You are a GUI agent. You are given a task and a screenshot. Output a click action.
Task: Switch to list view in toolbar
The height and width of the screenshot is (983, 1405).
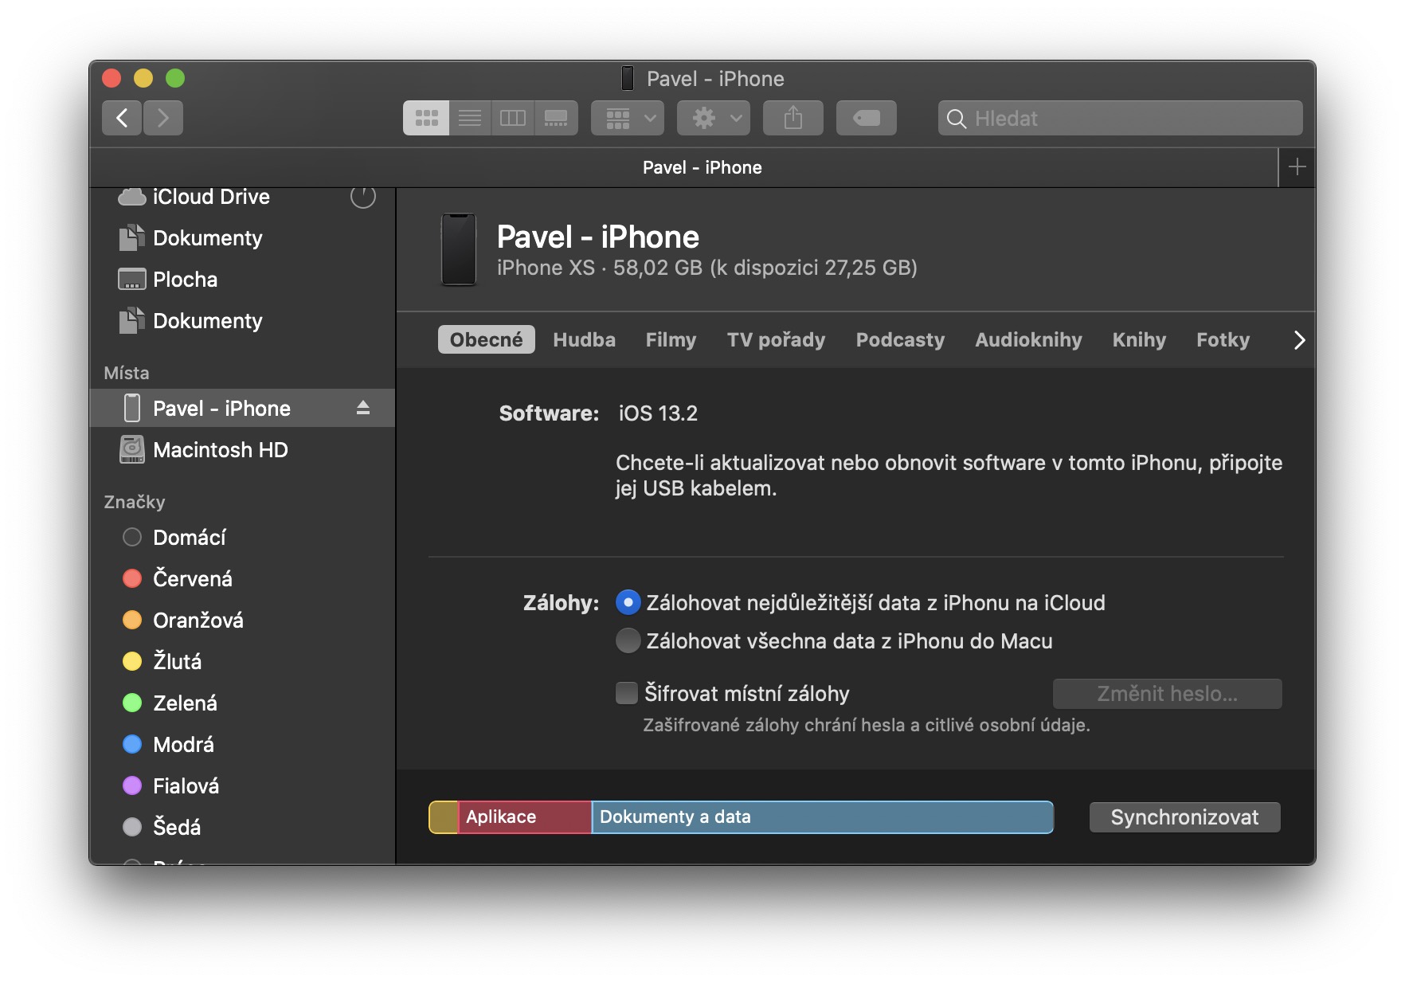point(470,118)
